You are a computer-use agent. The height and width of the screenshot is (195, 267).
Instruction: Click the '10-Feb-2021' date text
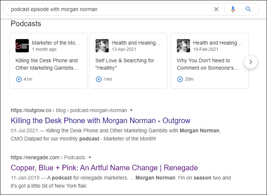(x=206, y=49)
